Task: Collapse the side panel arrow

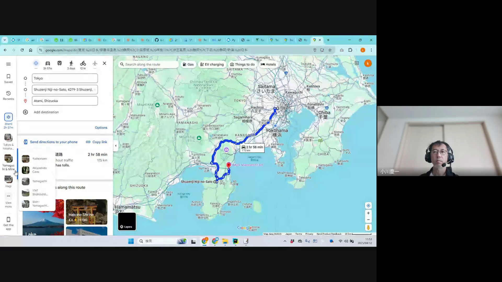Action: pos(116,146)
